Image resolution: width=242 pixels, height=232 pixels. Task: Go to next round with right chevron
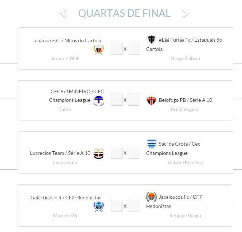pyautogui.click(x=185, y=13)
